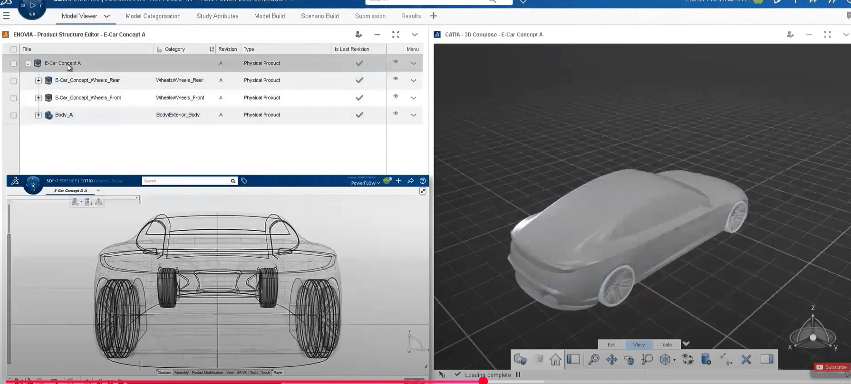This screenshot has width=851, height=384.
Task: Expand the E-Car_Concept_Wheels_Rear node
Action: [x=39, y=81]
